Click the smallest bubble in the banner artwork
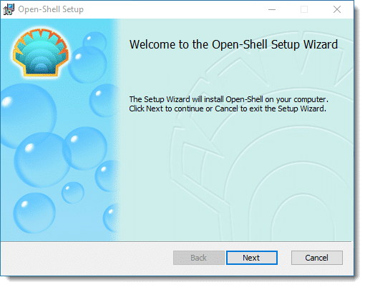Screen dimensions: 365x287 coord(73,193)
